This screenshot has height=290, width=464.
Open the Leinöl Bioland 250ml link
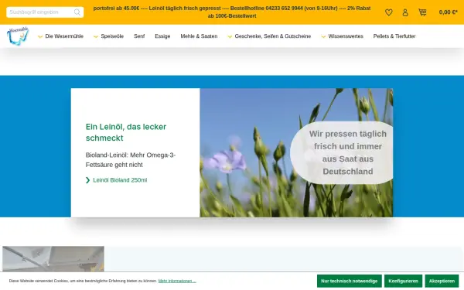point(120,180)
